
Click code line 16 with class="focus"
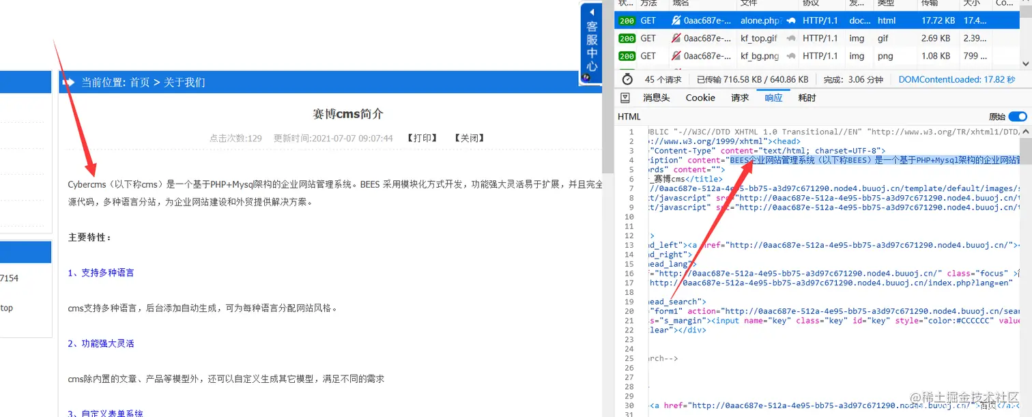(834, 273)
